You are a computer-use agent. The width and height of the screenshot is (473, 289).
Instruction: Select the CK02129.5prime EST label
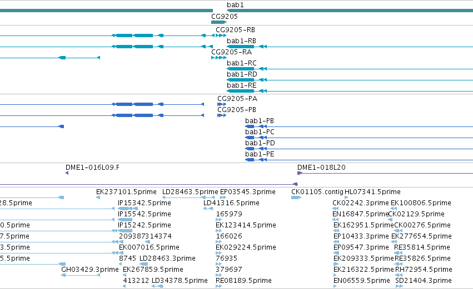pyautogui.click(x=416, y=214)
